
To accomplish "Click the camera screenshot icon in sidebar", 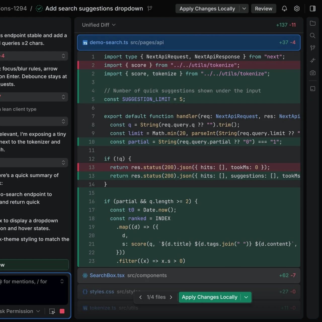I will 313,73.
